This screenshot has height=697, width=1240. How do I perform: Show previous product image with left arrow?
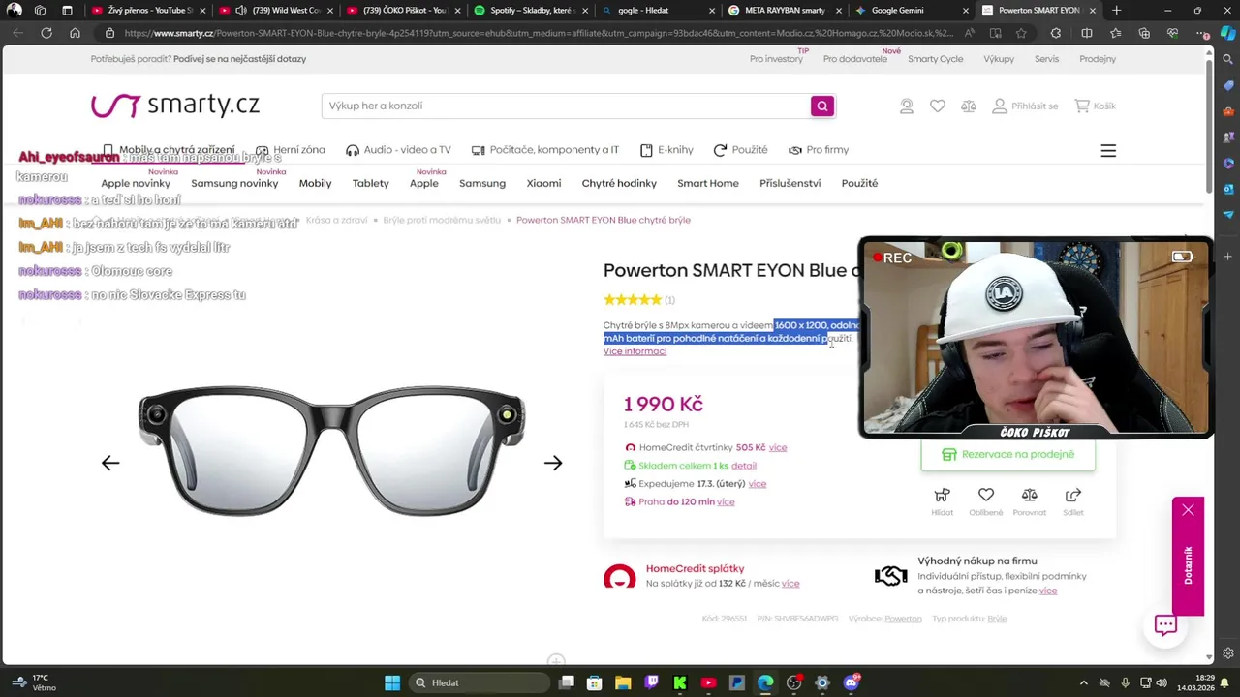click(110, 463)
